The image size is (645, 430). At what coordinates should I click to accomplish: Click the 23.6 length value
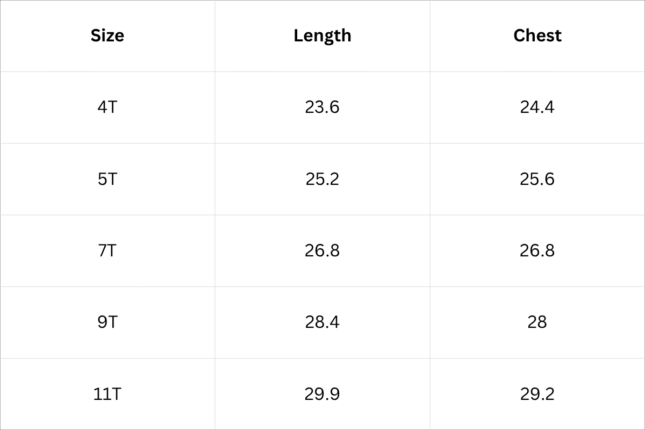point(322,107)
